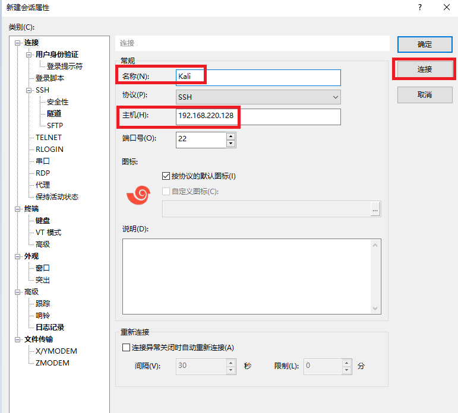Collapse the 终端 tree node
Image resolution: width=458 pixels, height=413 pixels.
point(18,209)
